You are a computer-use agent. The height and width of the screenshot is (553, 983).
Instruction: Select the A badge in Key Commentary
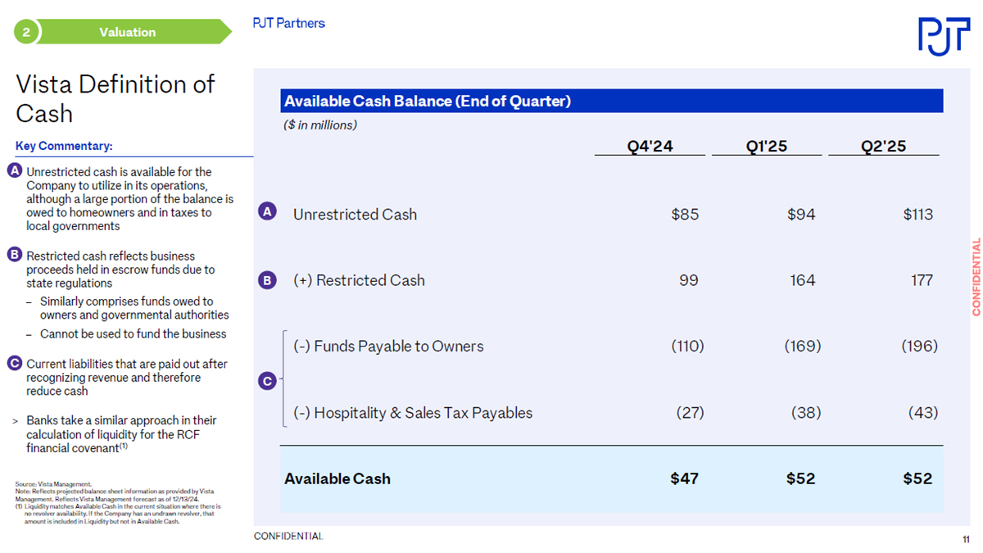click(x=15, y=171)
